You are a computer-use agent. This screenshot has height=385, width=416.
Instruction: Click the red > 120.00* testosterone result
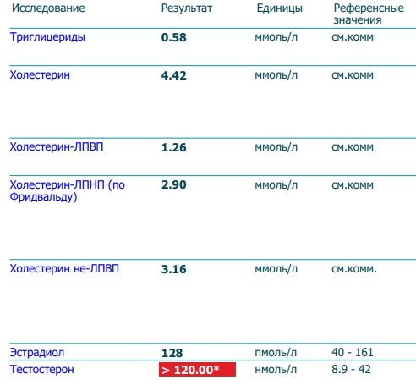(197, 370)
